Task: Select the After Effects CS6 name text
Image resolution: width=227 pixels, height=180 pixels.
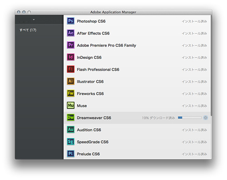Action: point(93,33)
